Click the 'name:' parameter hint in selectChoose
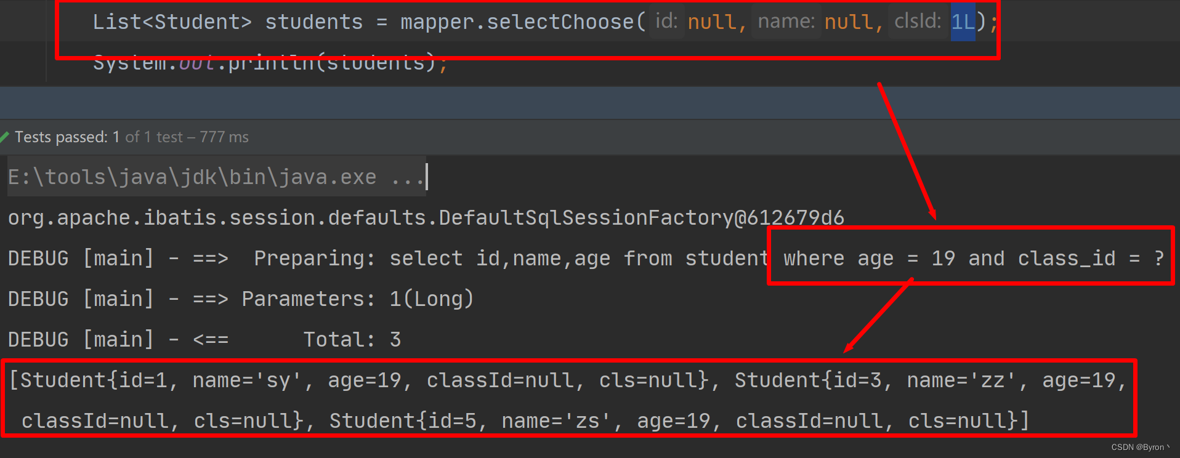The image size is (1180, 458). 786,22
